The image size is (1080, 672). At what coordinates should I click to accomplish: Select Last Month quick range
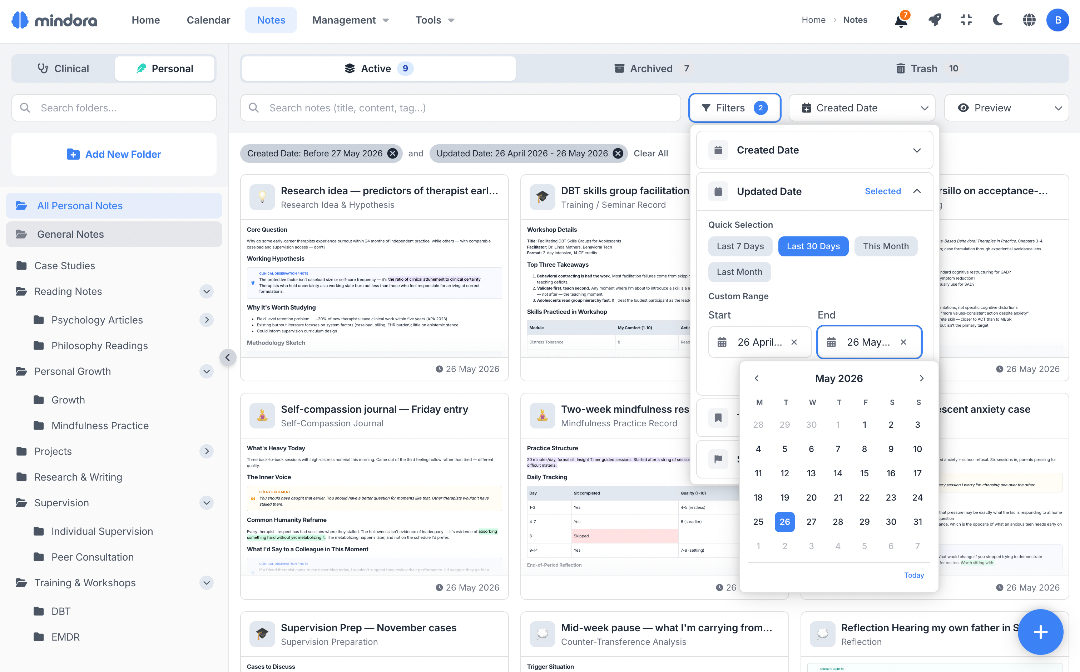click(x=739, y=272)
